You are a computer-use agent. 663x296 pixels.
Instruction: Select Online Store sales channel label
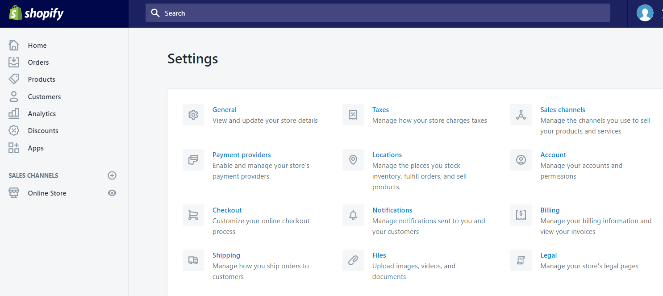click(47, 193)
